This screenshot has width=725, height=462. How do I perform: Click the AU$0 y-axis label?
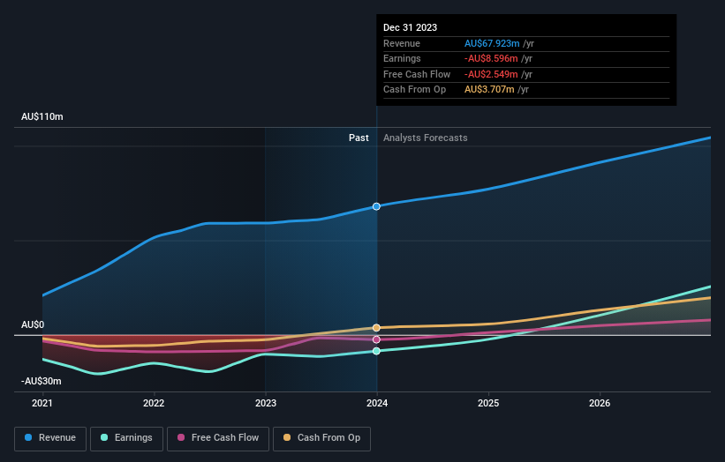(33, 325)
